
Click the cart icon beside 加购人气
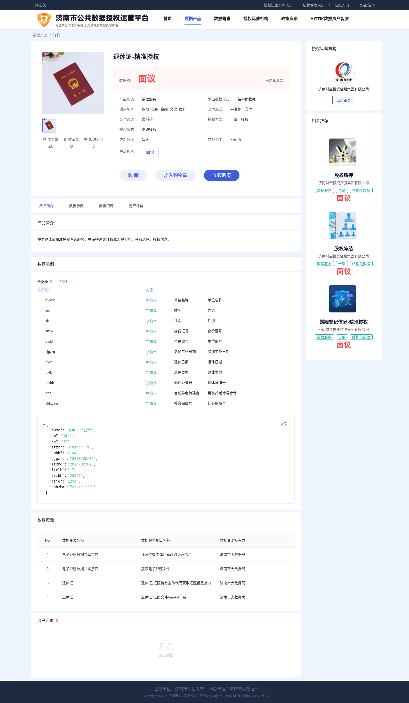[x=86, y=139]
